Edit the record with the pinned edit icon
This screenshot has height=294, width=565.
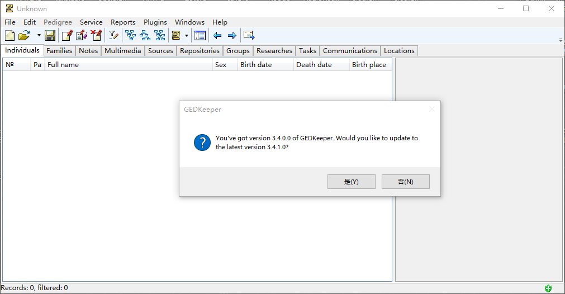click(x=82, y=35)
